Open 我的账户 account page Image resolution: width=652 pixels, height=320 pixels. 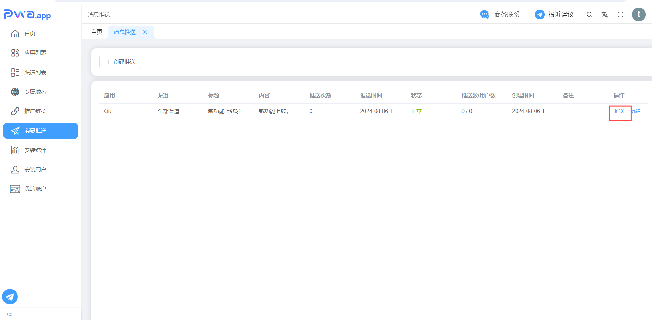35,189
